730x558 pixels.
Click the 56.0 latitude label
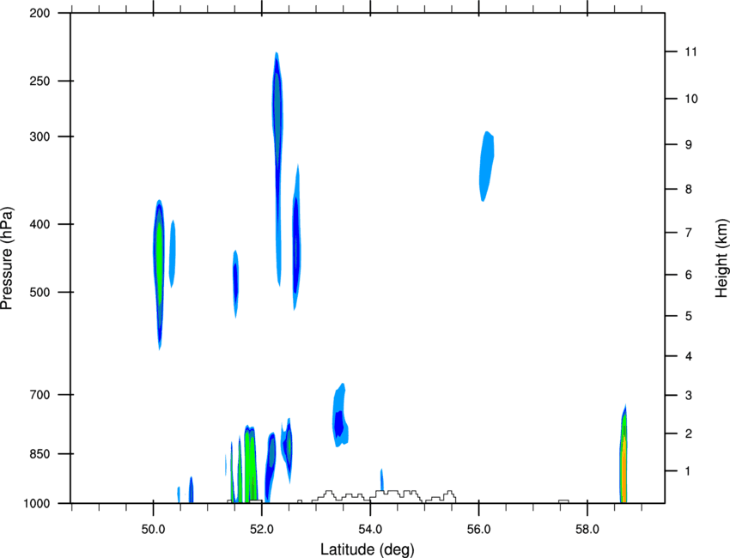click(479, 530)
